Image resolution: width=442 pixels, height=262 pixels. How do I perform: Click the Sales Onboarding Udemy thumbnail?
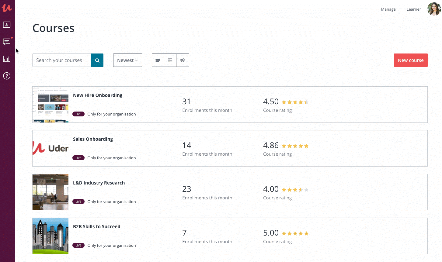(50, 148)
